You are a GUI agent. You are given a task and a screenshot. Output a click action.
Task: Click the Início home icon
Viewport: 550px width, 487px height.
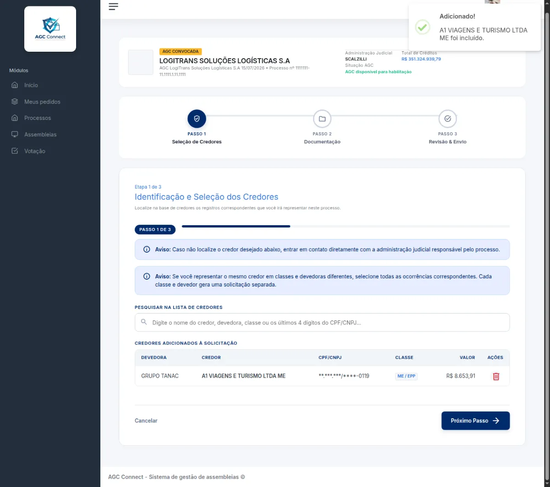pyautogui.click(x=15, y=85)
